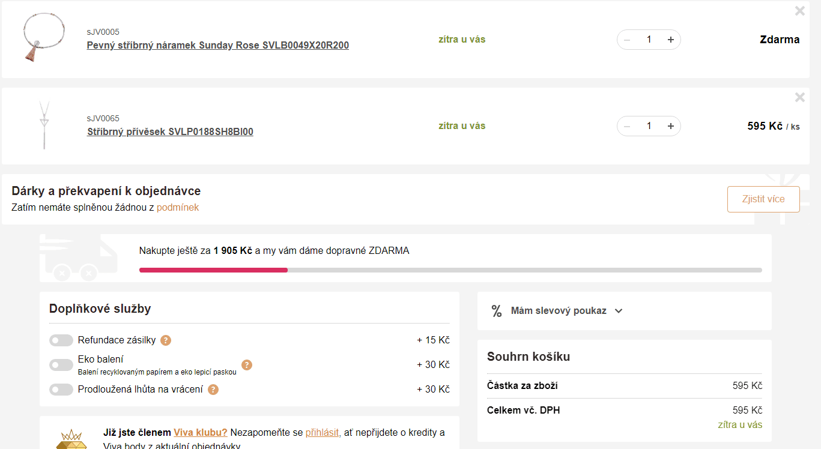Open Stříbrný přívěsek SVLP0188SH8BI00 product link

pos(170,131)
